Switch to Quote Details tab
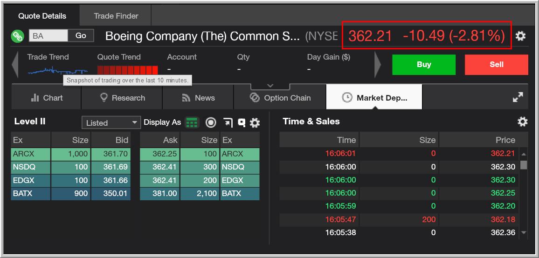 (x=42, y=16)
